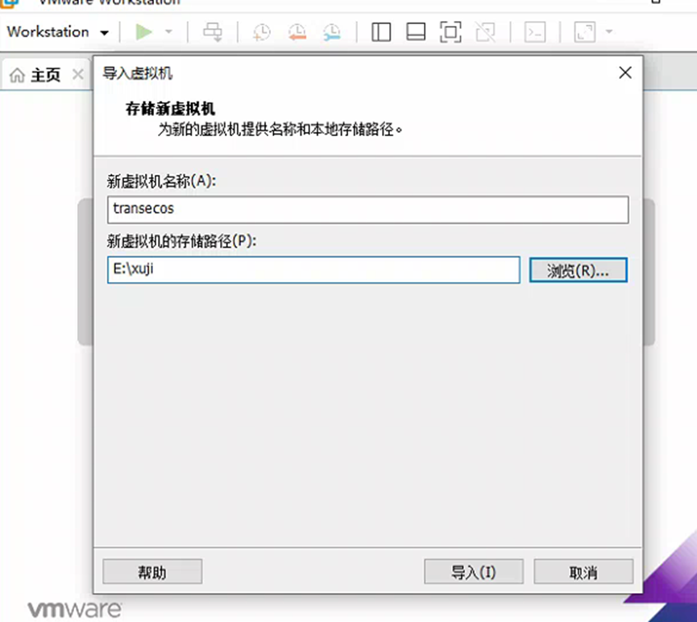Click the 浏览(R)... browse button

point(578,270)
